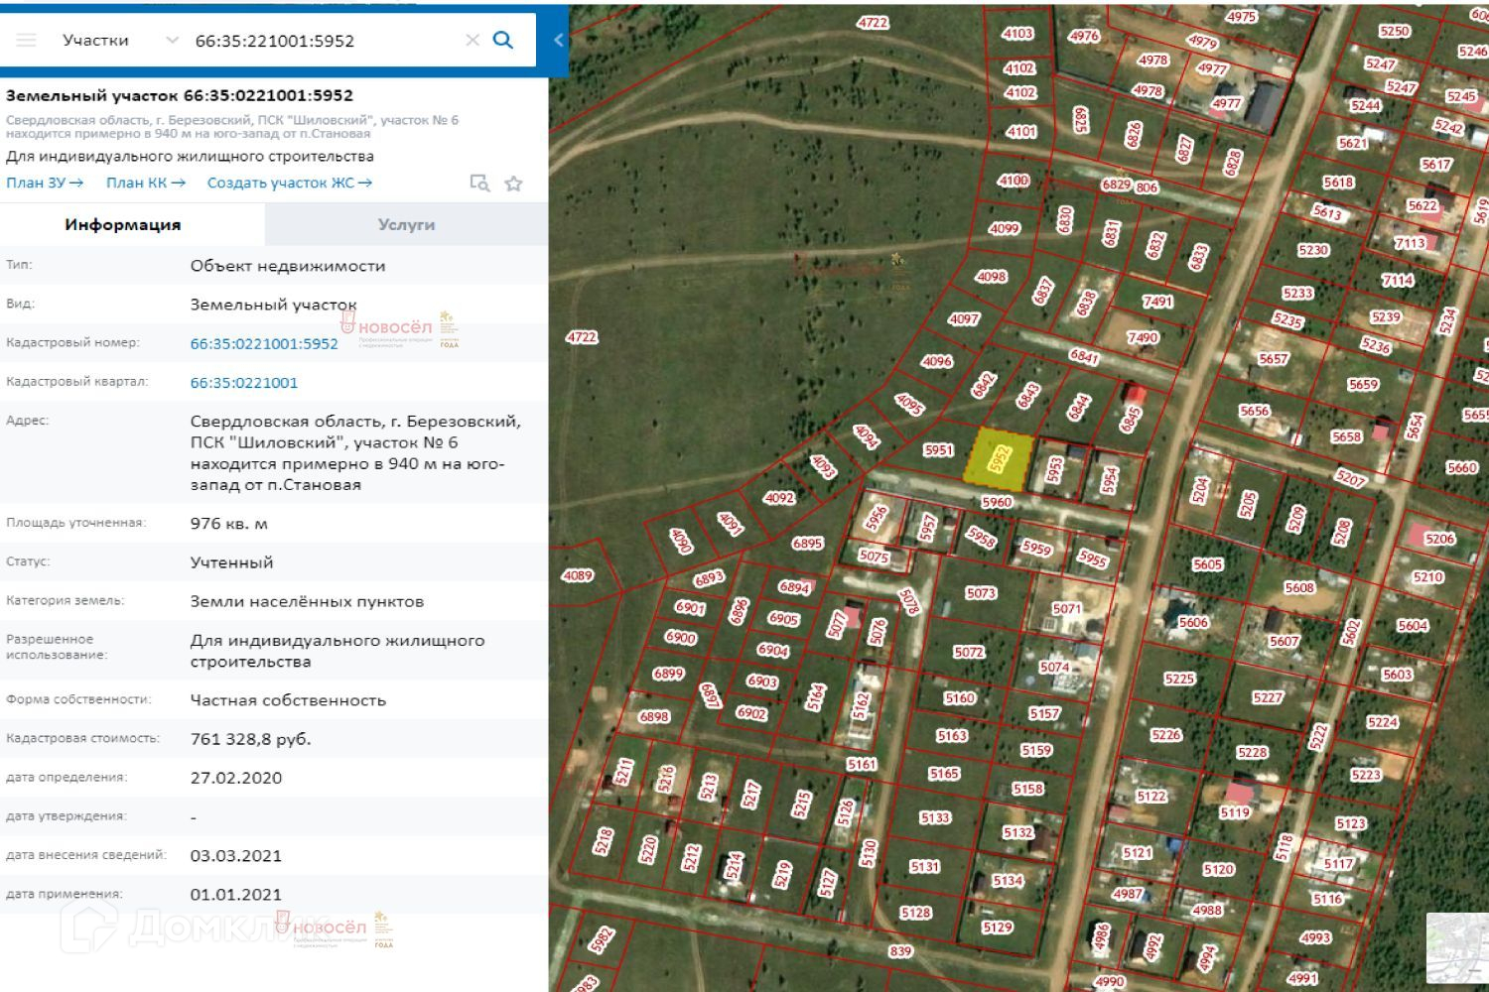
Task: Click the cadastral value 761 328,8 руб.
Action: click(250, 739)
